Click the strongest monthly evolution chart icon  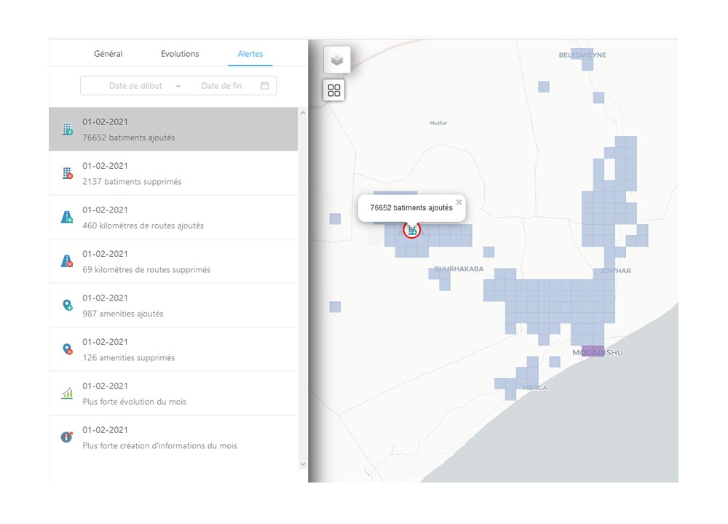67,393
